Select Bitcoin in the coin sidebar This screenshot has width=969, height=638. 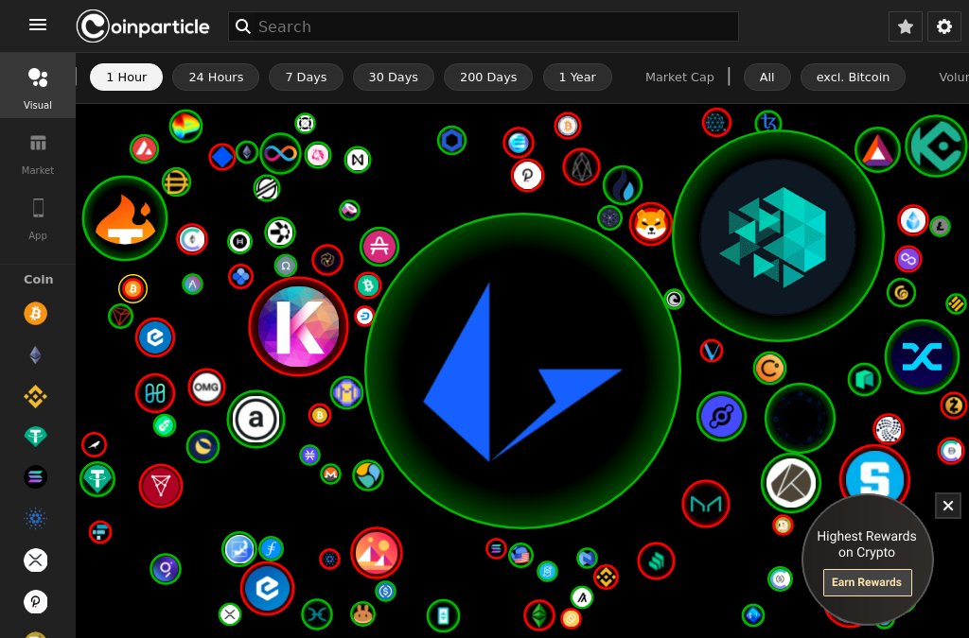point(36,313)
